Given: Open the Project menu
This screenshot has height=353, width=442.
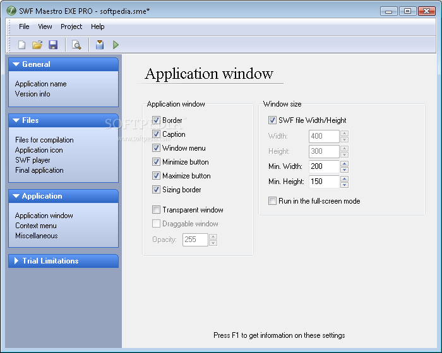Looking at the screenshot, I should click(71, 26).
